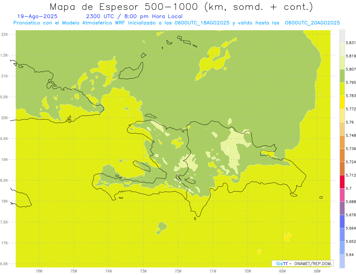Click the colorbar value "5.772"

coord(351,109)
